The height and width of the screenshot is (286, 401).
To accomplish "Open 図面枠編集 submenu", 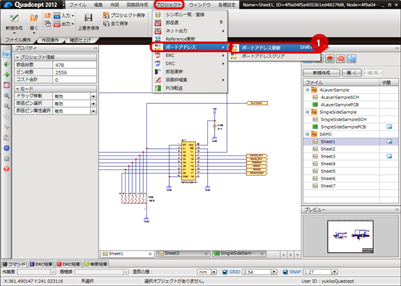I will [x=190, y=80].
